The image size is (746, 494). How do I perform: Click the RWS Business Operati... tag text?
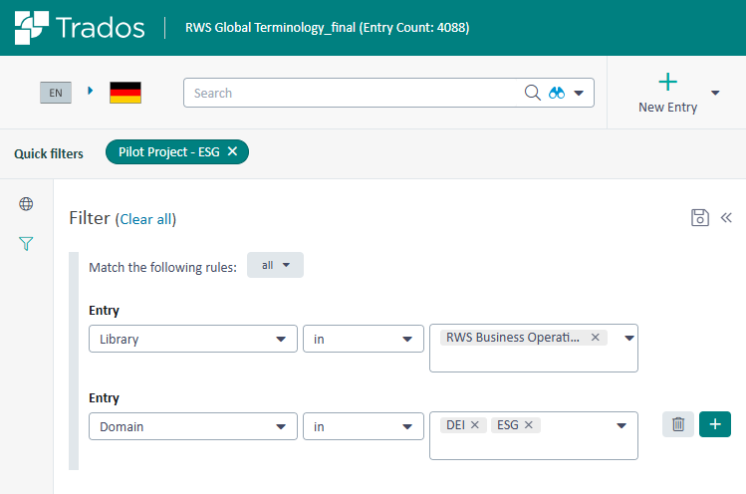click(x=512, y=338)
